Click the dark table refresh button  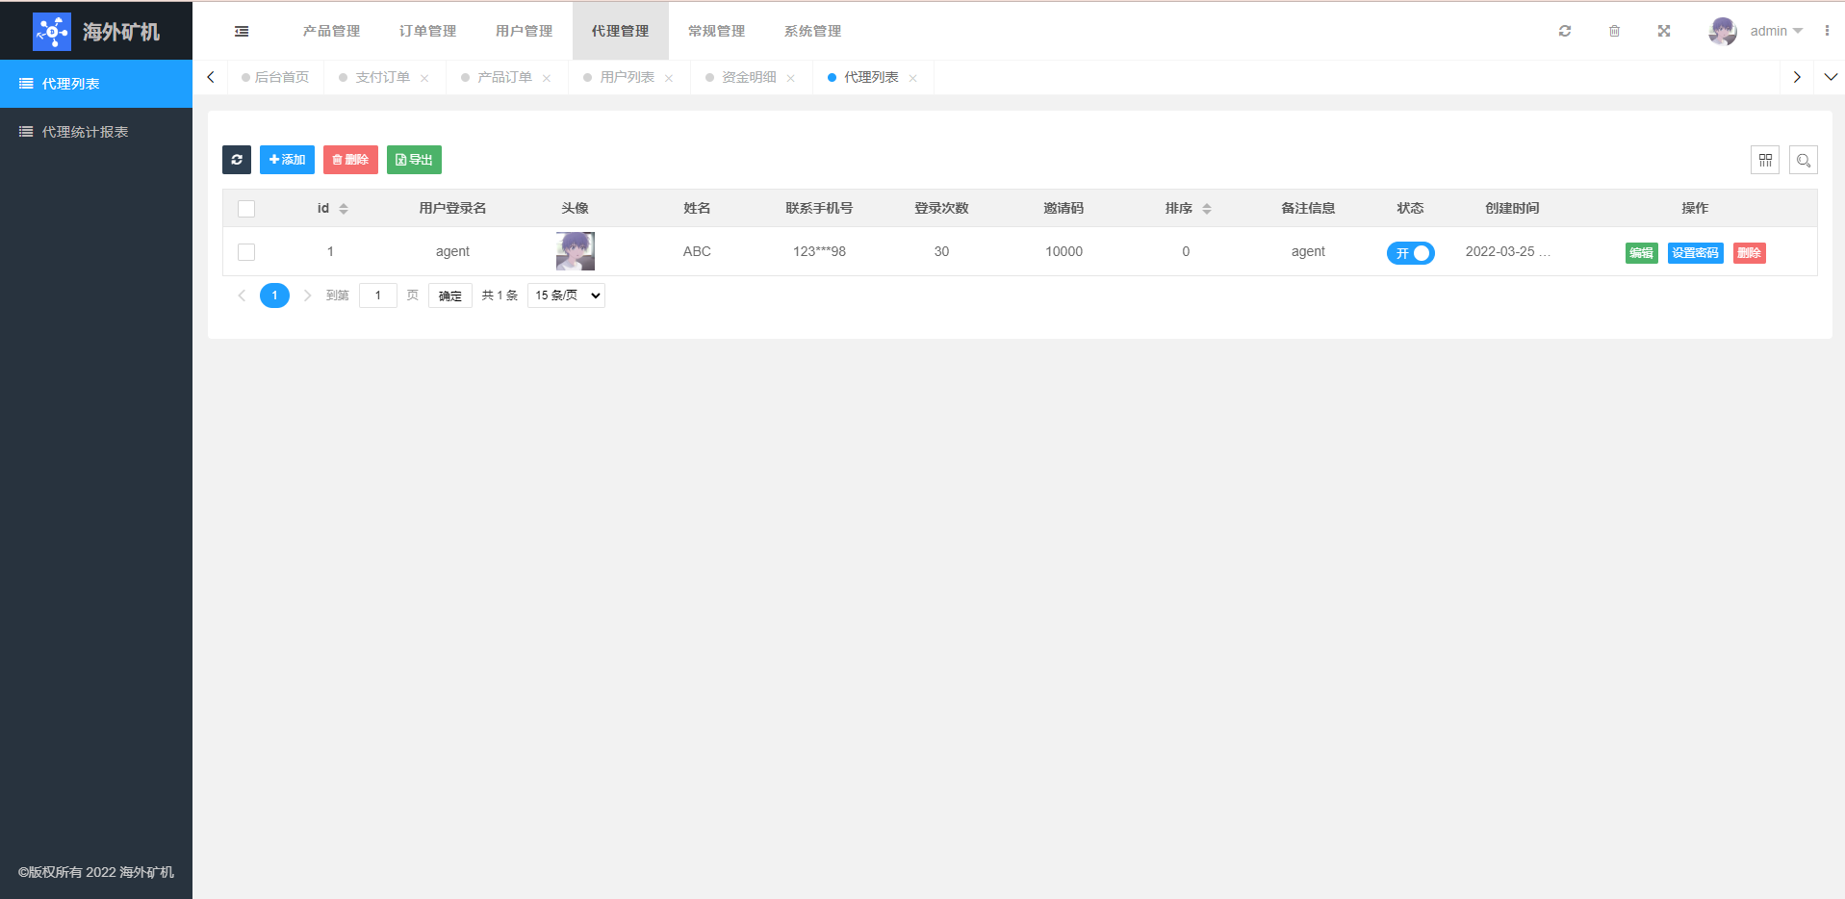tap(237, 160)
